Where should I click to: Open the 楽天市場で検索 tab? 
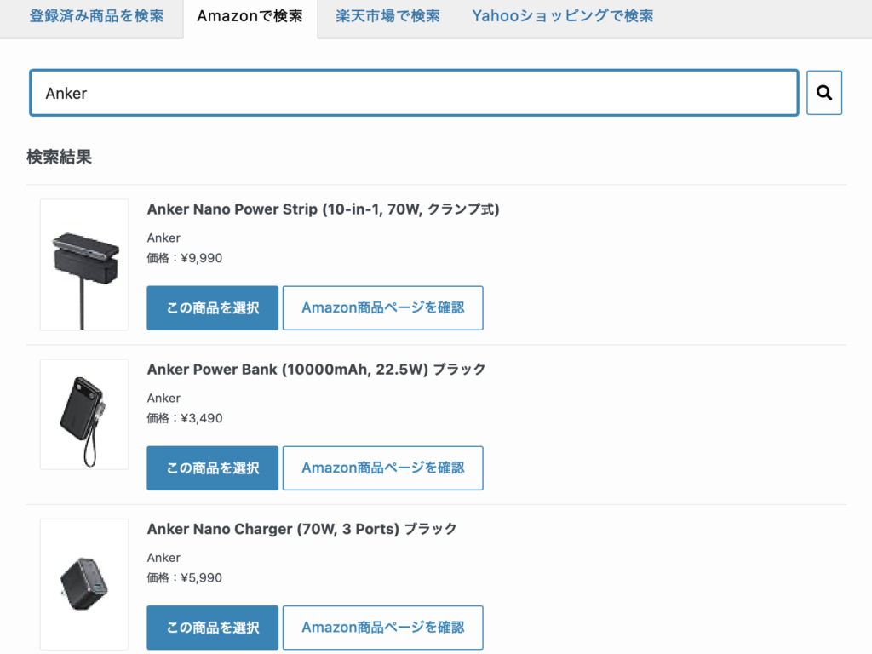387,16
